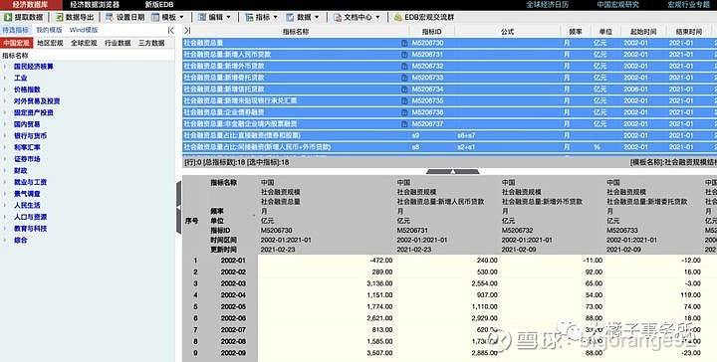This screenshot has height=362, width=717.
Task: Open the 中国宏观研究 link
Action: [x=617, y=5]
